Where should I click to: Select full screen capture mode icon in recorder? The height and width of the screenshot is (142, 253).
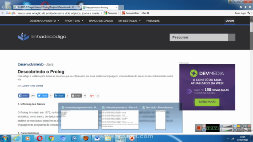coord(239,130)
